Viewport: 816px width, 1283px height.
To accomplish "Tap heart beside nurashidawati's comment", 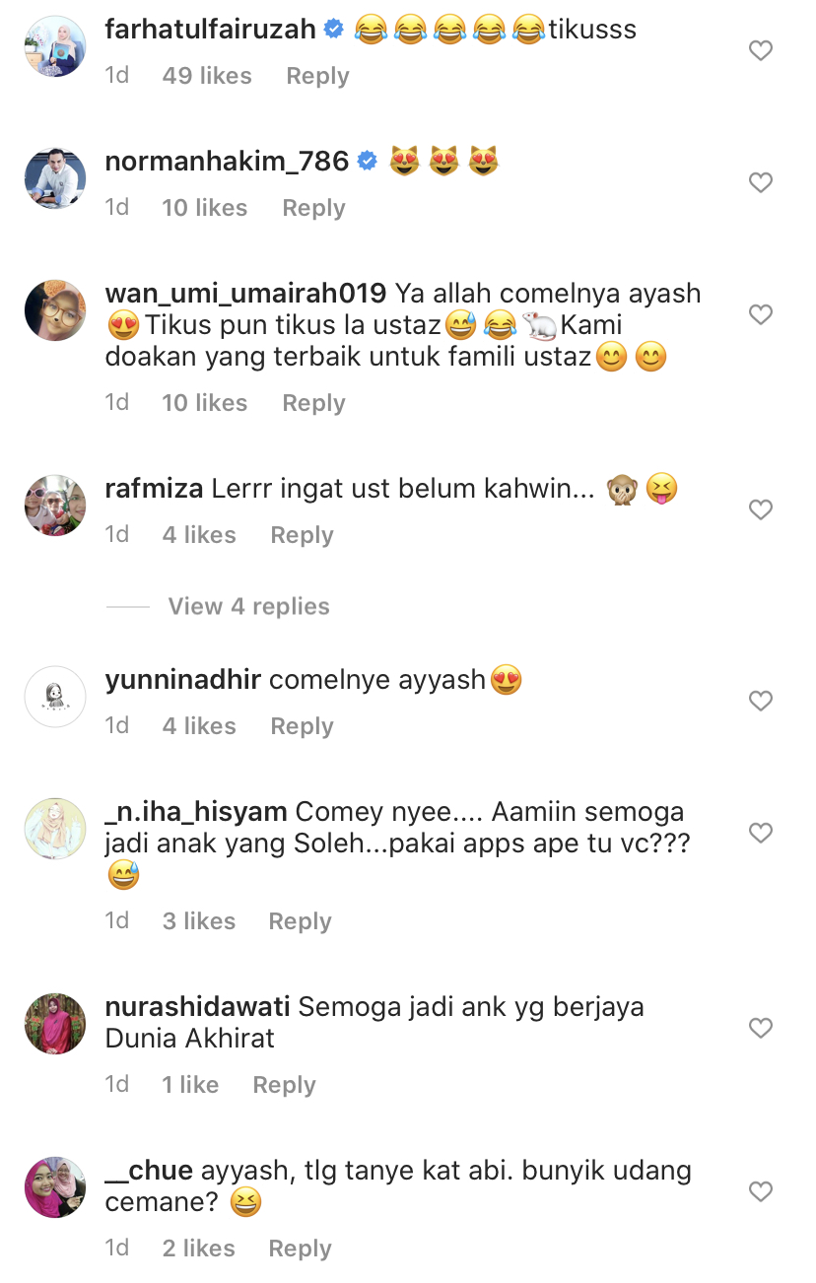I will [x=761, y=1029].
